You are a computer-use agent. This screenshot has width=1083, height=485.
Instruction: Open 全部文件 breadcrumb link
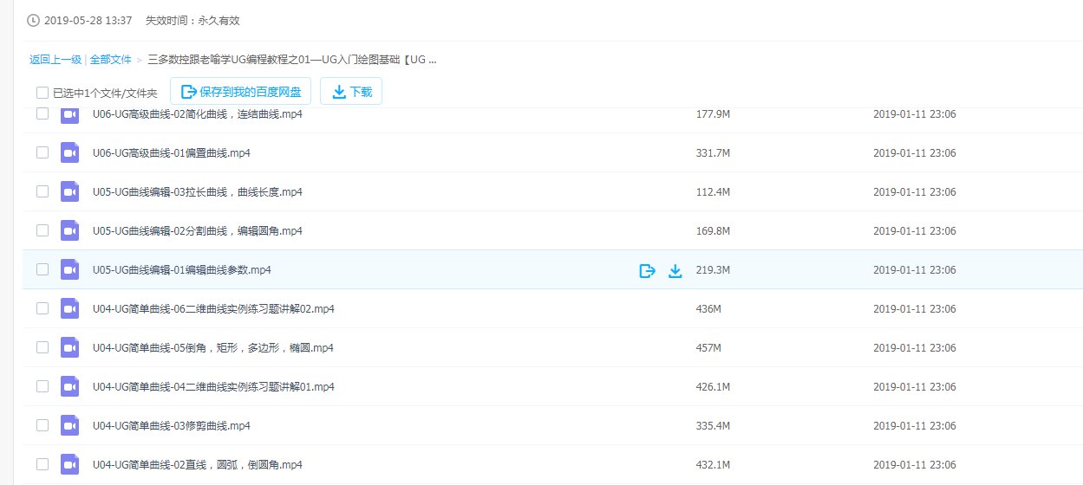[x=111, y=60]
